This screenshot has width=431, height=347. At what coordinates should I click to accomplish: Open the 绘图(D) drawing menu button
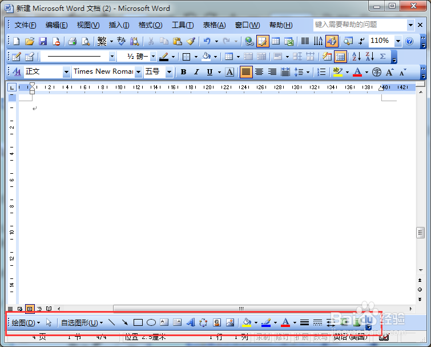pos(26,322)
